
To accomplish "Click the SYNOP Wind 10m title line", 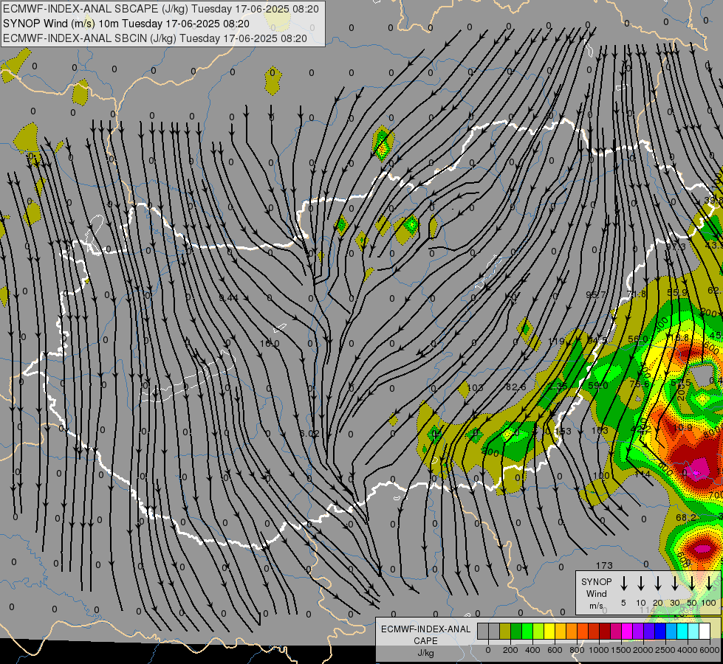I will 126,24.
